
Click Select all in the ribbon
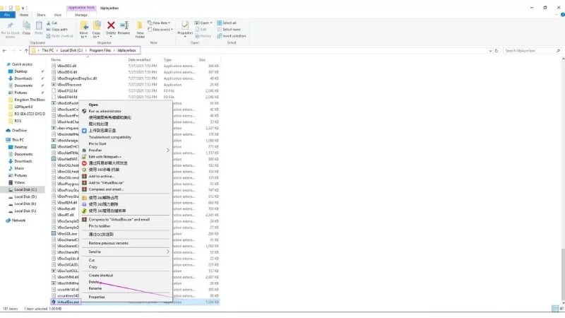click(227, 23)
